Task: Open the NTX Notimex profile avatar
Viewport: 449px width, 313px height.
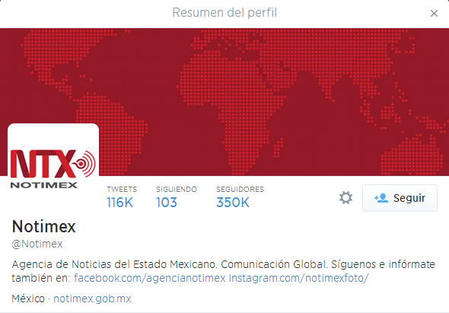Action: 53,164
